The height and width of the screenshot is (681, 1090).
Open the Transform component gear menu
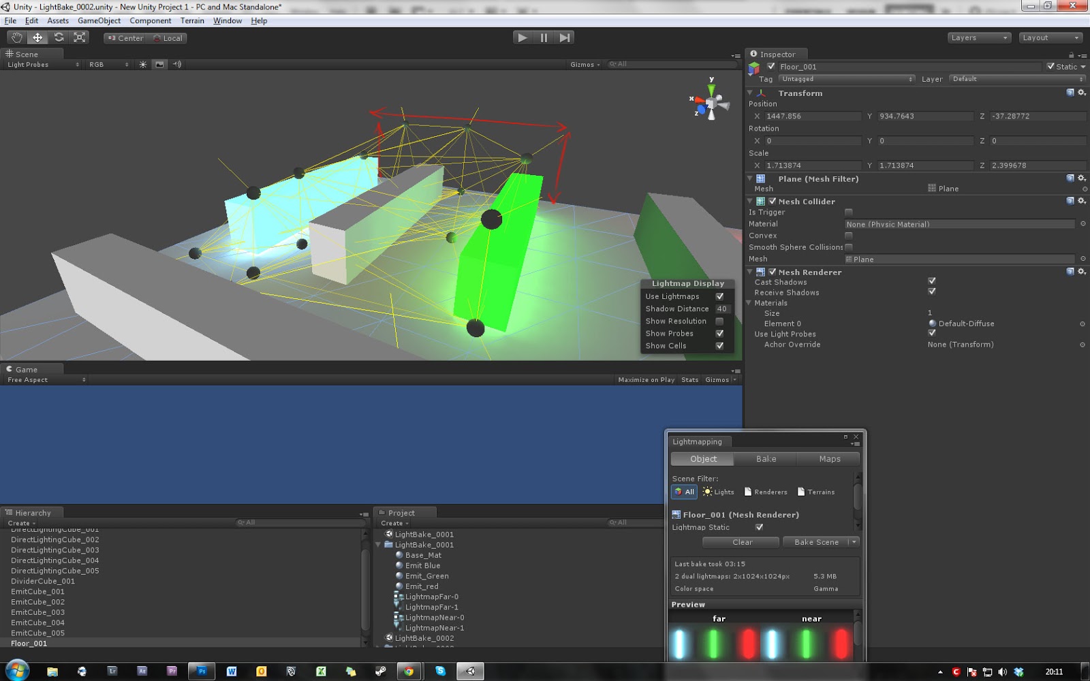[1082, 93]
